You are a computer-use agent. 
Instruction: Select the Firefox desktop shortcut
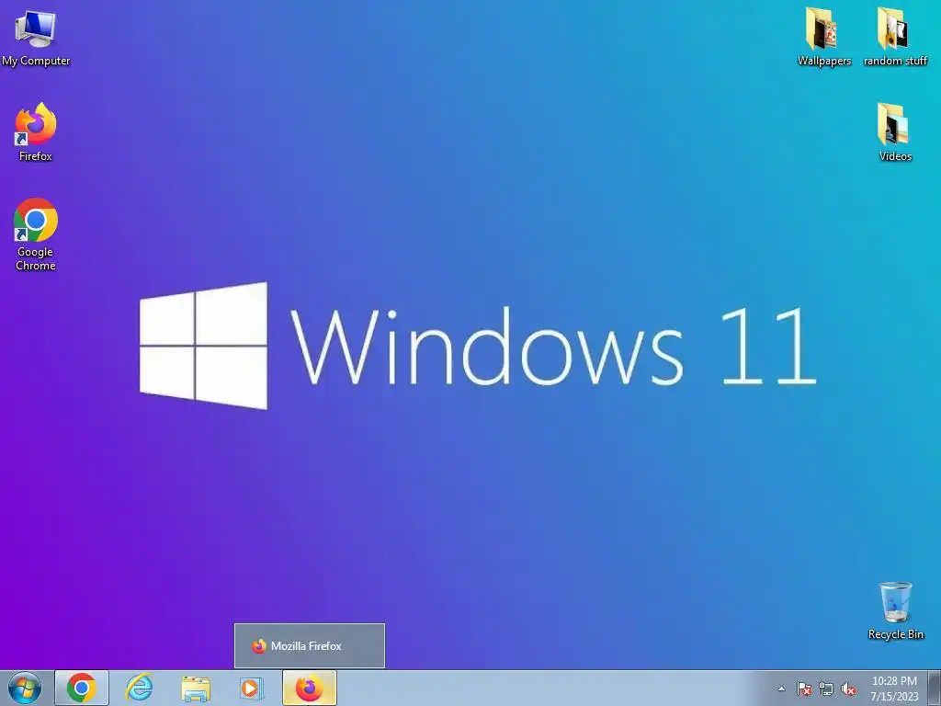point(36,131)
